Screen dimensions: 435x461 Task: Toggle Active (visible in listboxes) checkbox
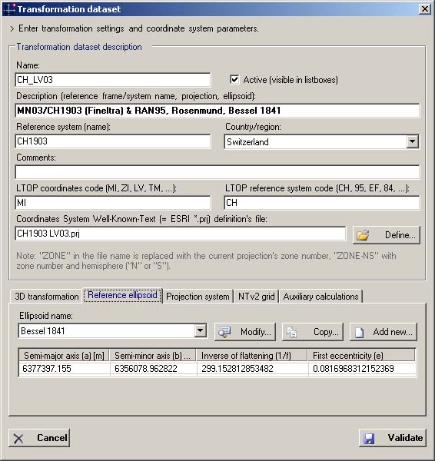234,80
